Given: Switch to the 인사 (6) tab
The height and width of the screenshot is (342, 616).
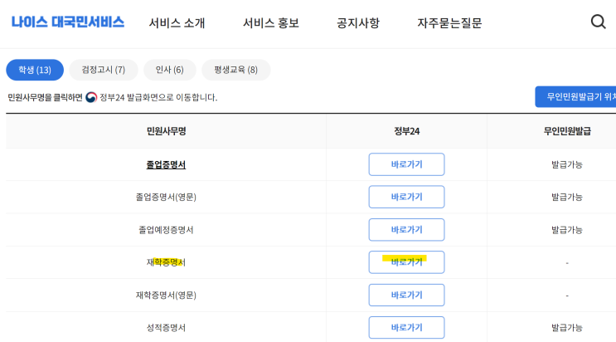Looking at the screenshot, I should click(x=169, y=70).
